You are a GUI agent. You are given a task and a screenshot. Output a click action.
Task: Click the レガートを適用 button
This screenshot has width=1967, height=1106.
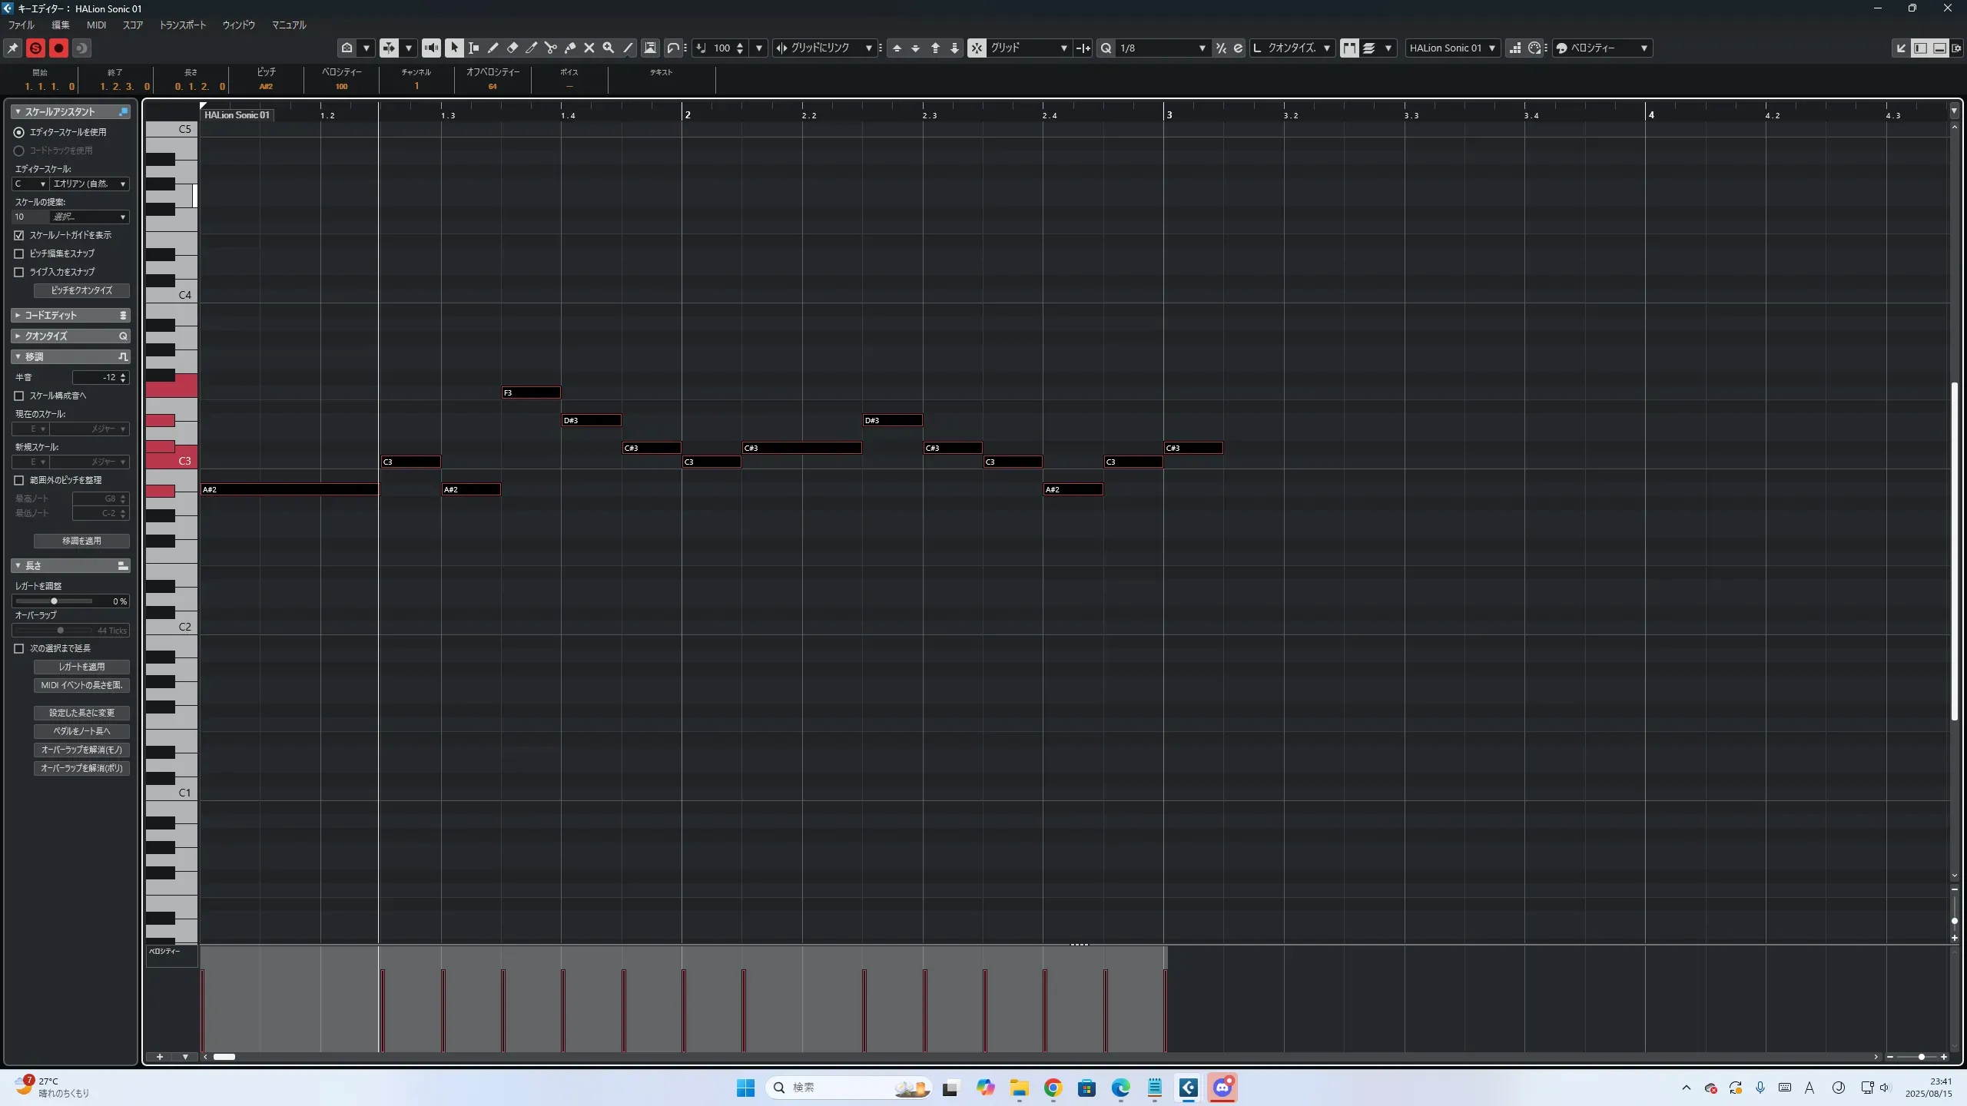pyautogui.click(x=81, y=667)
